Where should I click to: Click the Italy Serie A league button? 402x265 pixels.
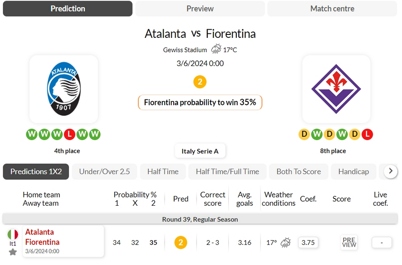coord(200,151)
